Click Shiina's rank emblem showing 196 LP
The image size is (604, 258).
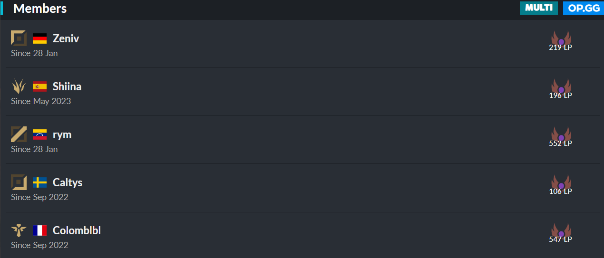click(561, 87)
